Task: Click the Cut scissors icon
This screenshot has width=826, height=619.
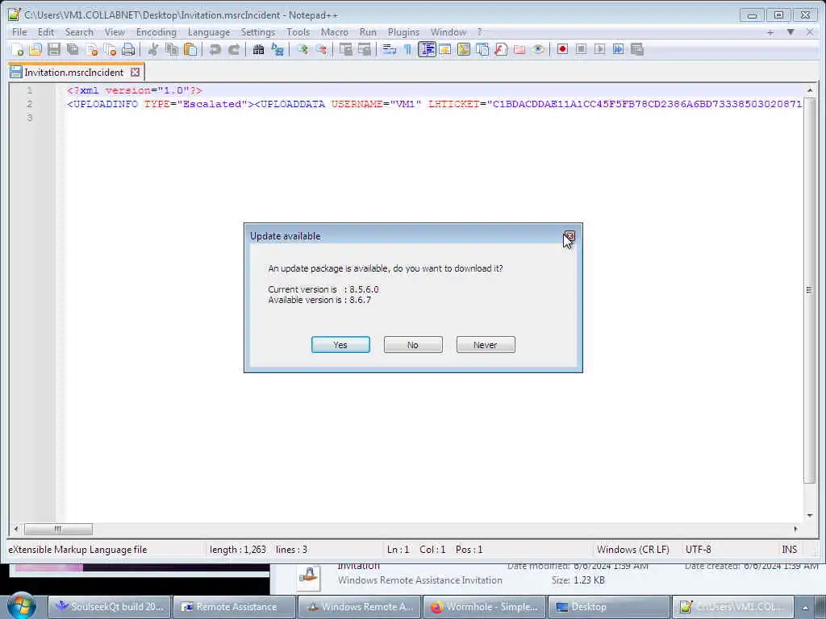Action: click(153, 49)
